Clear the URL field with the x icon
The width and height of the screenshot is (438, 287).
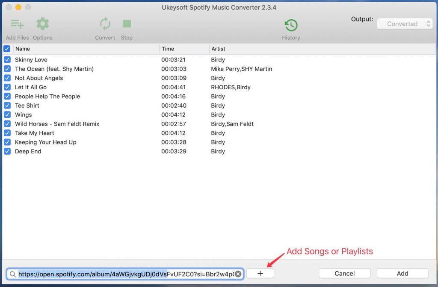(238, 274)
